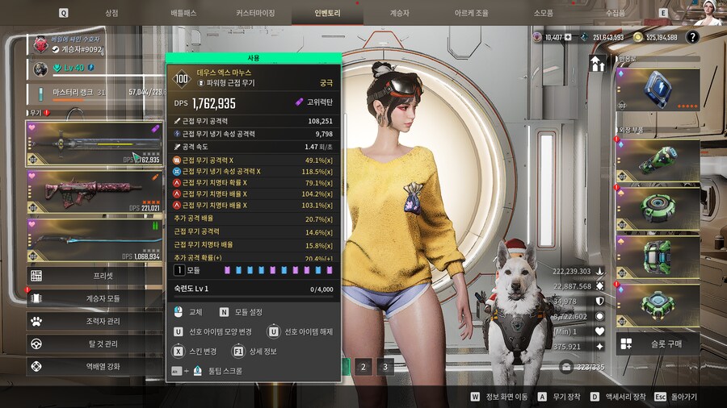Open the 아르케 조율 tab
727x408 pixels.
pos(471,13)
